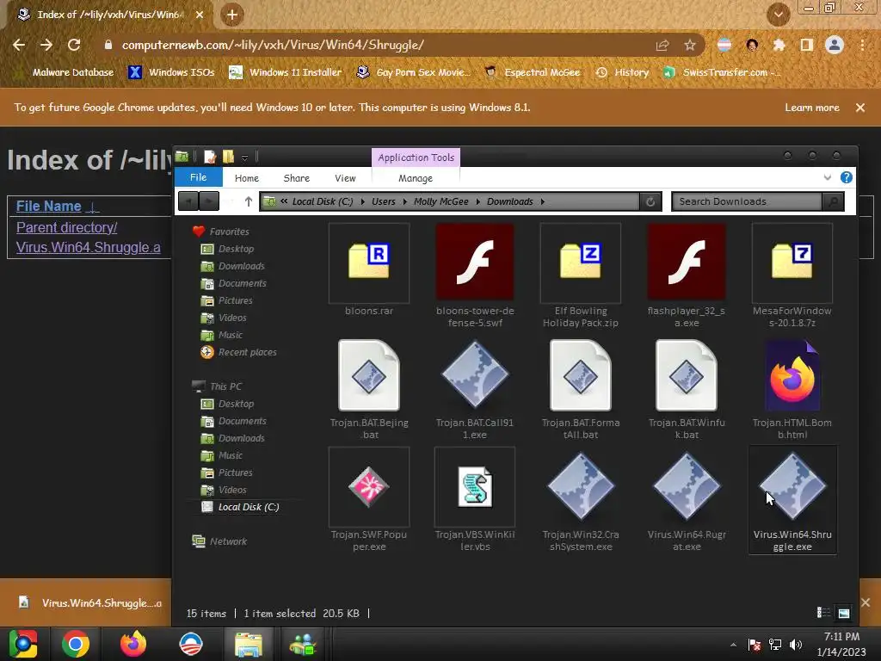The height and width of the screenshot is (661, 881).
Task: Bookmark this page with the star icon
Action: pos(690,46)
